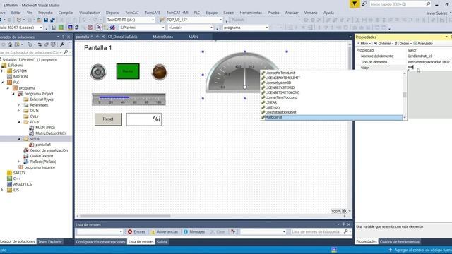Click the Reset button on the canvas
The height and width of the screenshot is (254, 452).
(108, 119)
